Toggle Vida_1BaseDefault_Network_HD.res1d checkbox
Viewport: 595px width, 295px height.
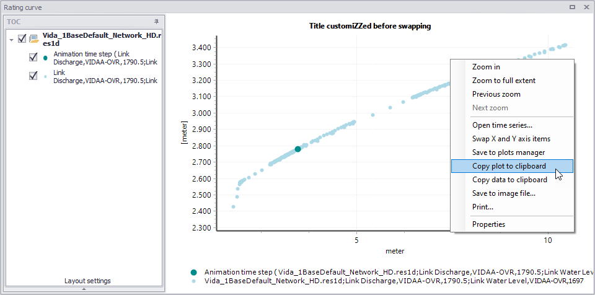click(x=22, y=38)
